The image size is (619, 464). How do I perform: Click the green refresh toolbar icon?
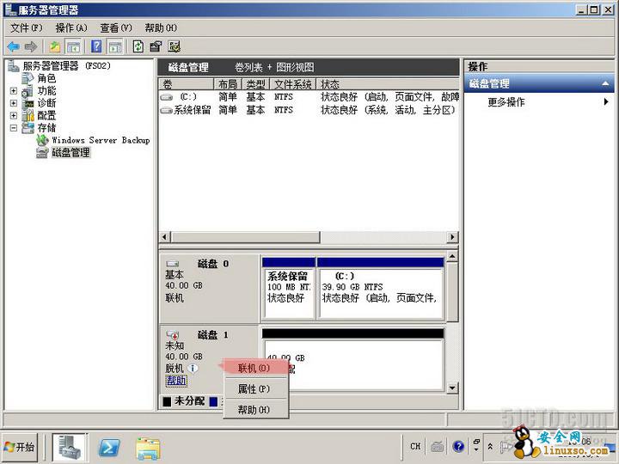(x=138, y=46)
